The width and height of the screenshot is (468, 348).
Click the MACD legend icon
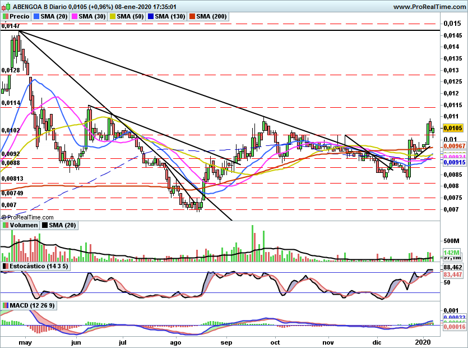(x=4, y=305)
